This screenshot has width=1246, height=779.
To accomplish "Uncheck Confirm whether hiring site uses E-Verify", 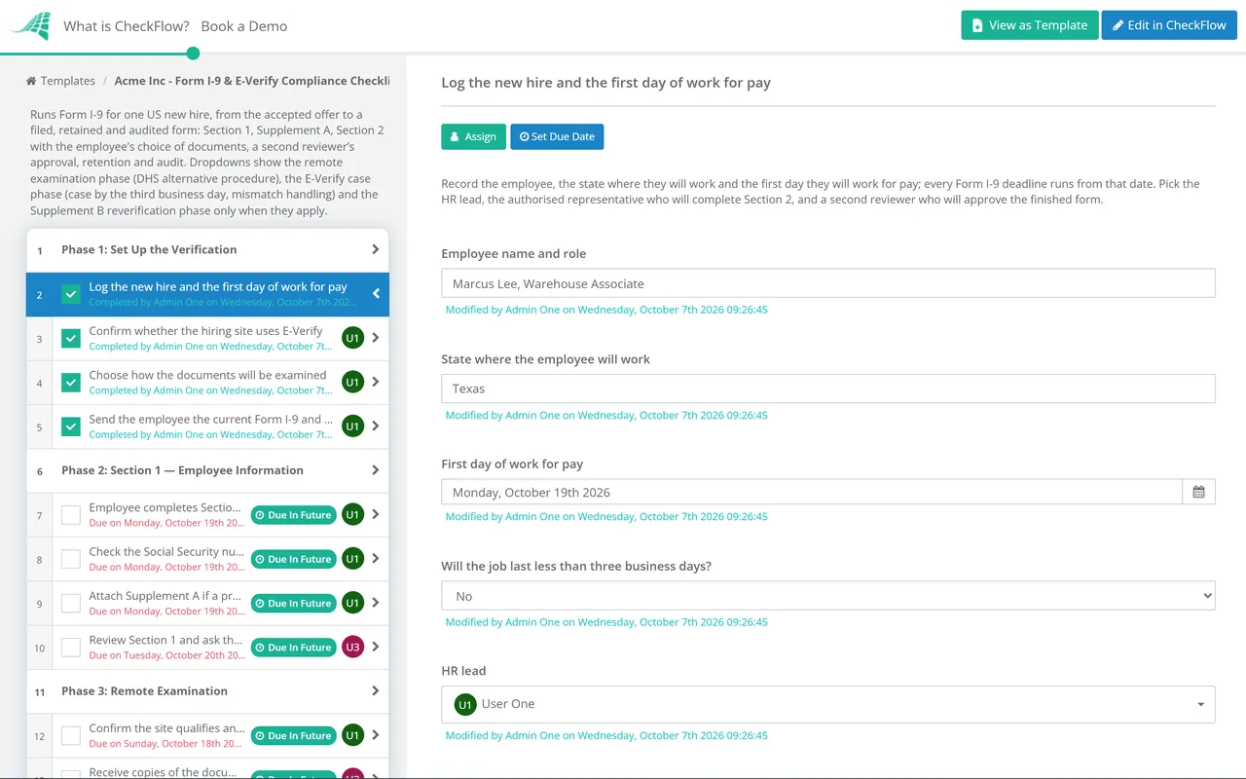I will [71, 339].
